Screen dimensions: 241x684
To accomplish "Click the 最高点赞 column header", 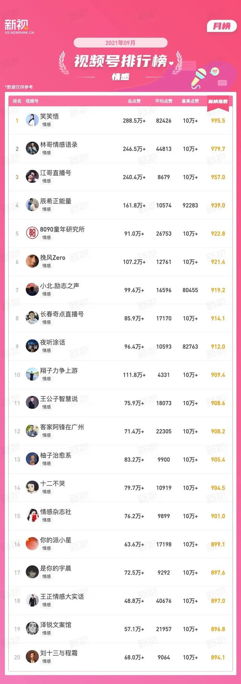I will pos(190,101).
